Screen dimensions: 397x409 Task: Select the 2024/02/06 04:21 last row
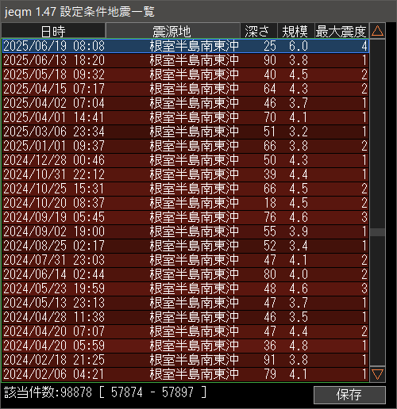(185, 374)
